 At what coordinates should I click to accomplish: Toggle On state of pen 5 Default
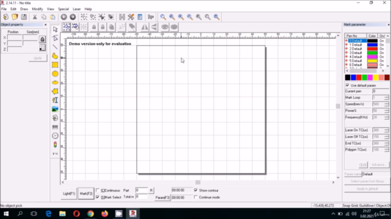point(381,61)
